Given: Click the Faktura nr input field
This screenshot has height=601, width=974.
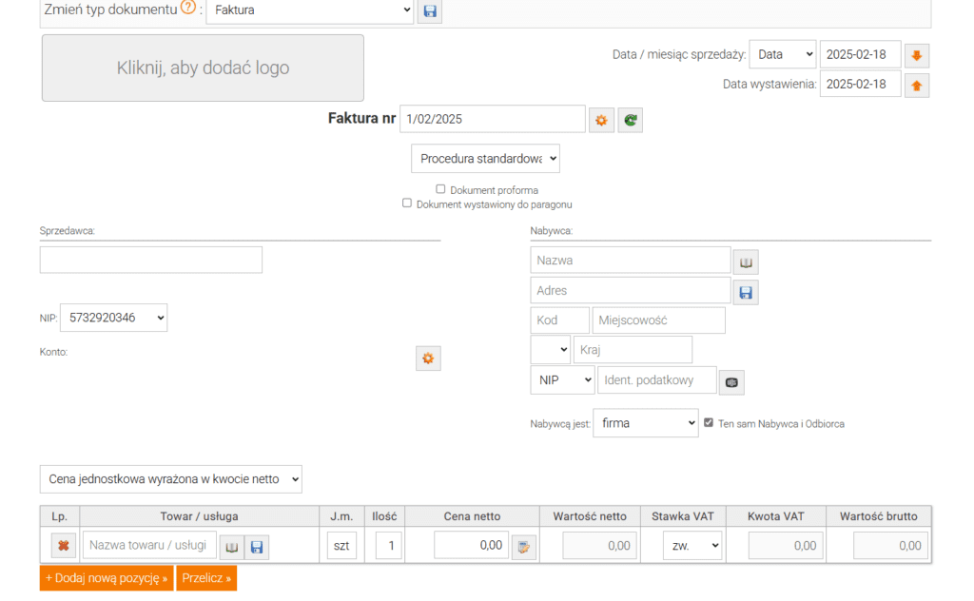Looking at the screenshot, I should pyautogui.click(x=492, y=119).
